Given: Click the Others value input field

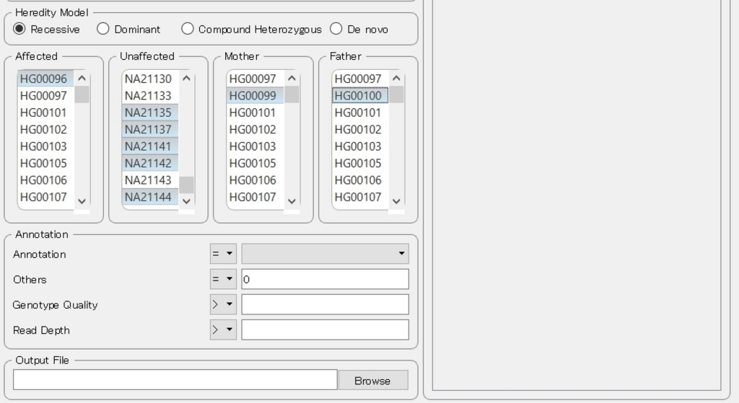Looking at the screenshot, I should (325, 279).
